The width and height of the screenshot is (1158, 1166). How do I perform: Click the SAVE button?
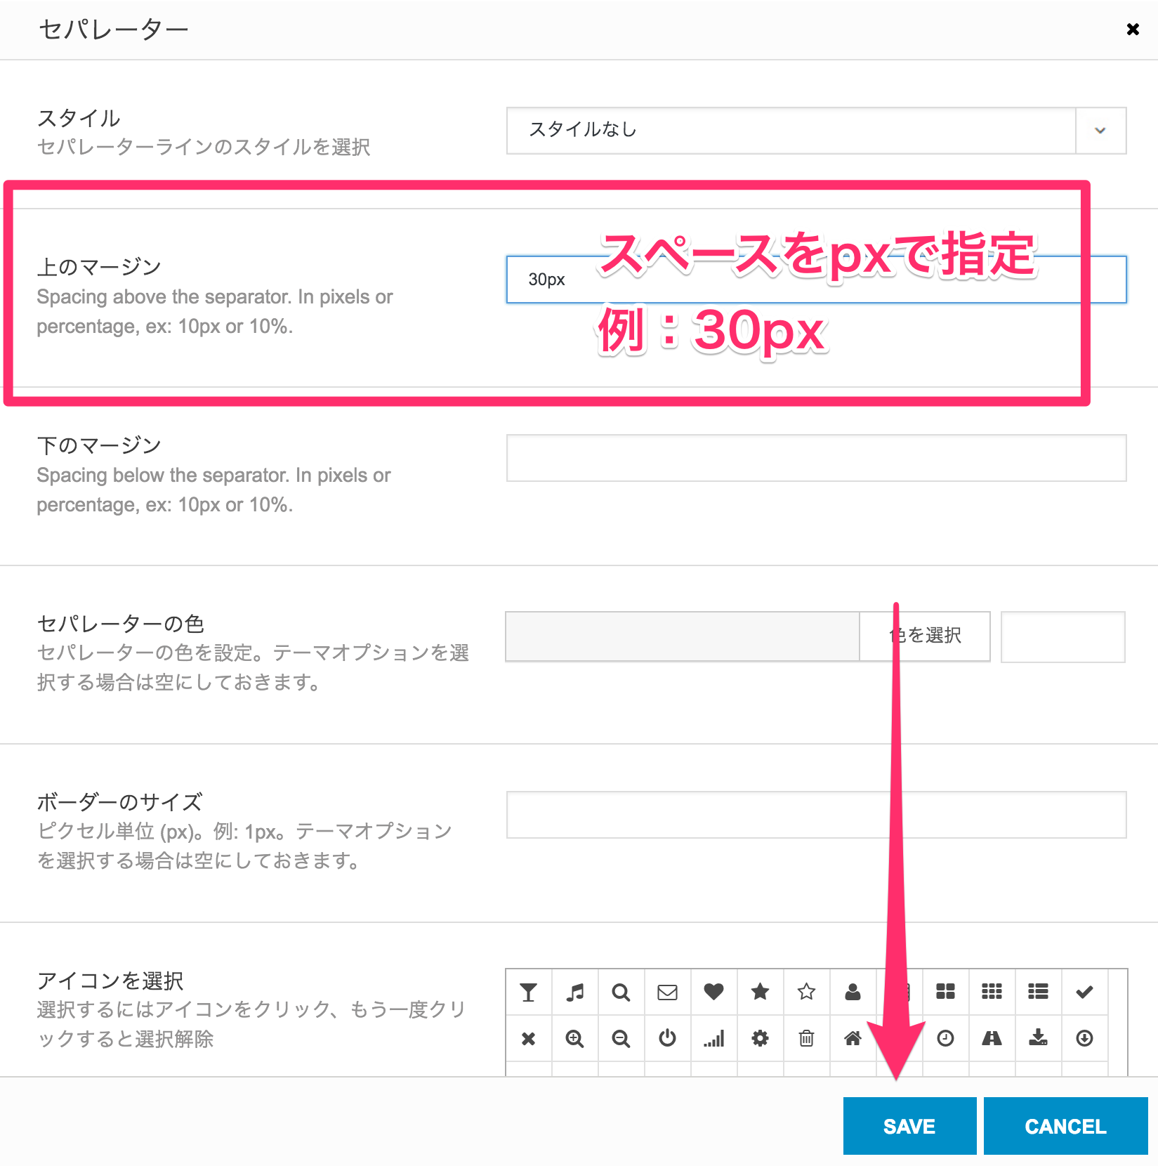[x=909, y=1126]
